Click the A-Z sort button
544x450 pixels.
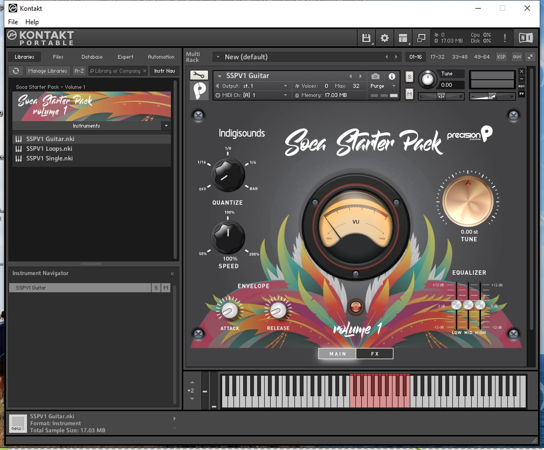[79, 71]
